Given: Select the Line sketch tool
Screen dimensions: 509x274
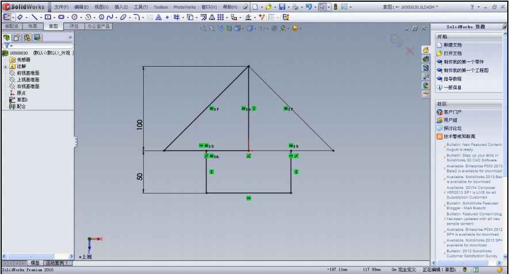Looking at the screenshot, I should pyautogui.click(x=35, y=17).
